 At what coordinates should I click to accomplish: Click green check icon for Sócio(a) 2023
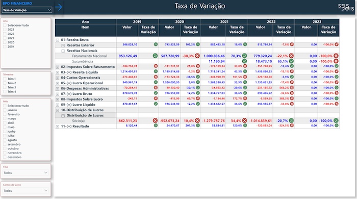pyautogui.click(x=336, y=120)
